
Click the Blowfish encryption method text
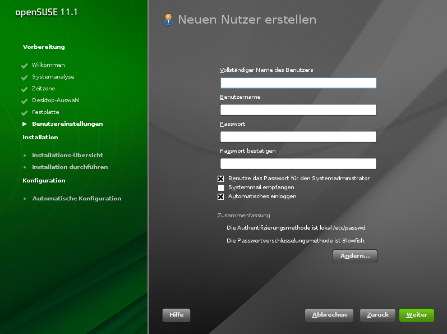pos(296,240)
